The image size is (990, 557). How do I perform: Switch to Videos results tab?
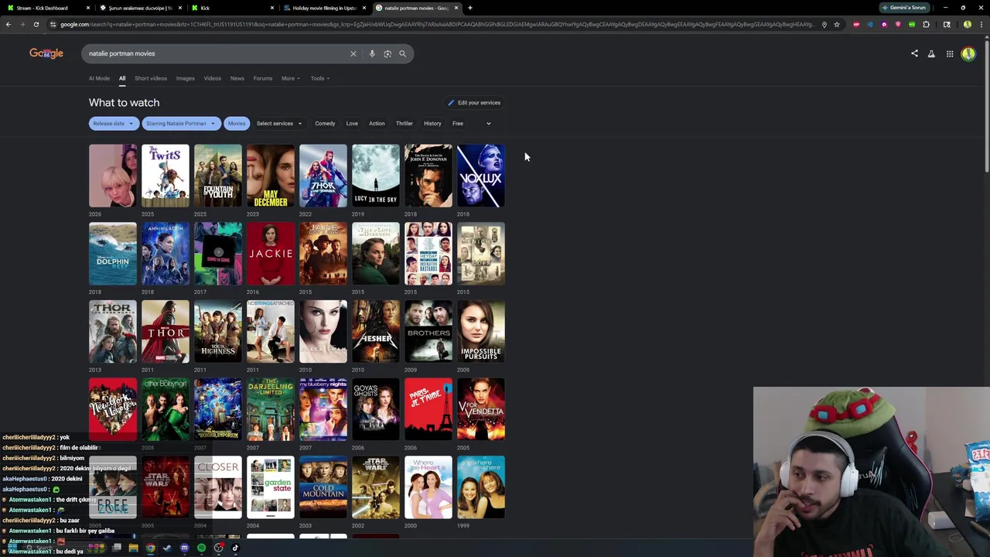(212, 78)
